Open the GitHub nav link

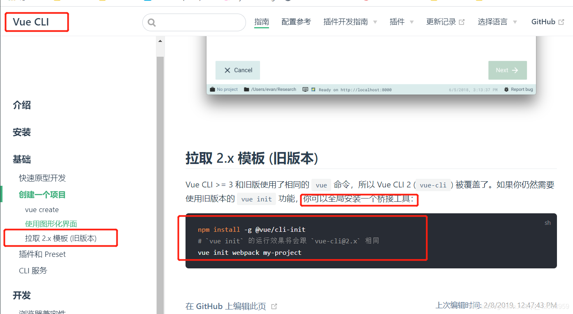point(547,22)
